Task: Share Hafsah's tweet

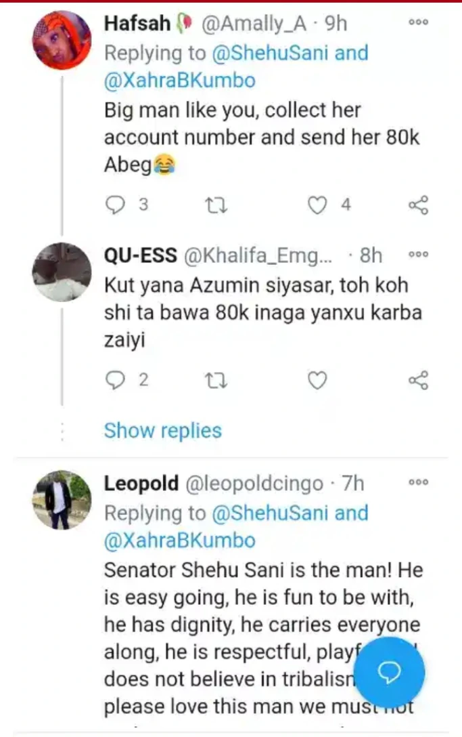Action: [x=419, y=205]
